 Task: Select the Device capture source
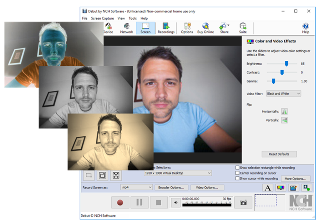click(108, 28)
